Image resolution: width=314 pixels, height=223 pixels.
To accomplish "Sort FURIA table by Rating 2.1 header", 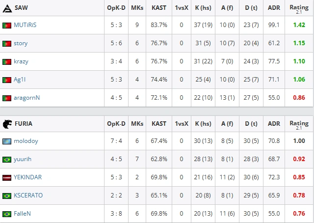I will pos(299,125).
